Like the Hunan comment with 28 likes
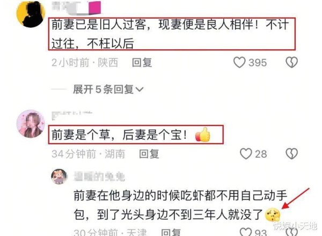The width and height of the screenshot is (322, 236). (246, 154)
